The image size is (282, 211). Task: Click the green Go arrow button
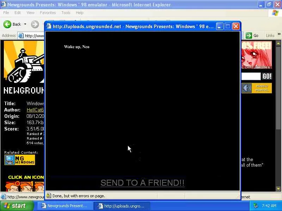pyautogui.click(x=249, y=36)
